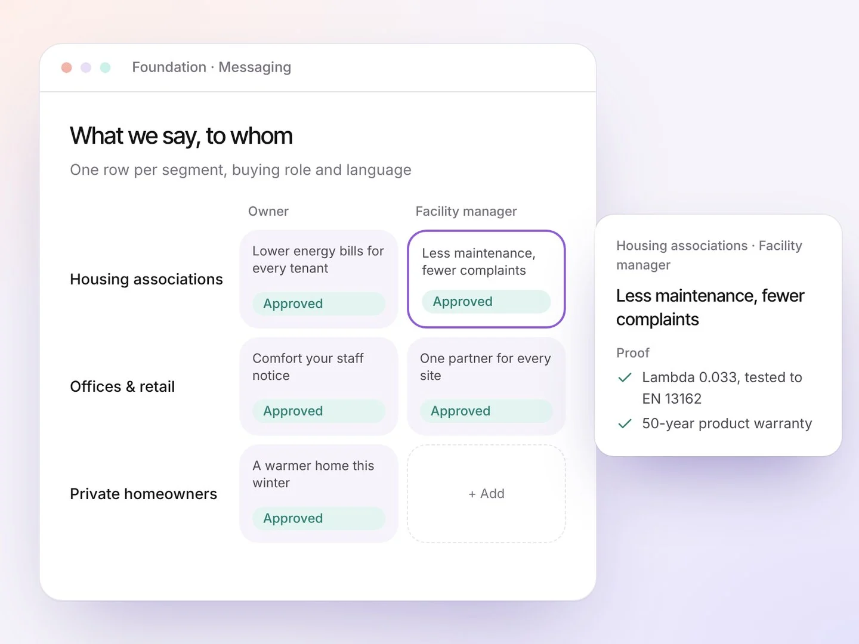The height and width of the screenshot is (644, 859).
Task: Click checkmark beside Lambda 0.033 proof
Action: pos(625,377)
